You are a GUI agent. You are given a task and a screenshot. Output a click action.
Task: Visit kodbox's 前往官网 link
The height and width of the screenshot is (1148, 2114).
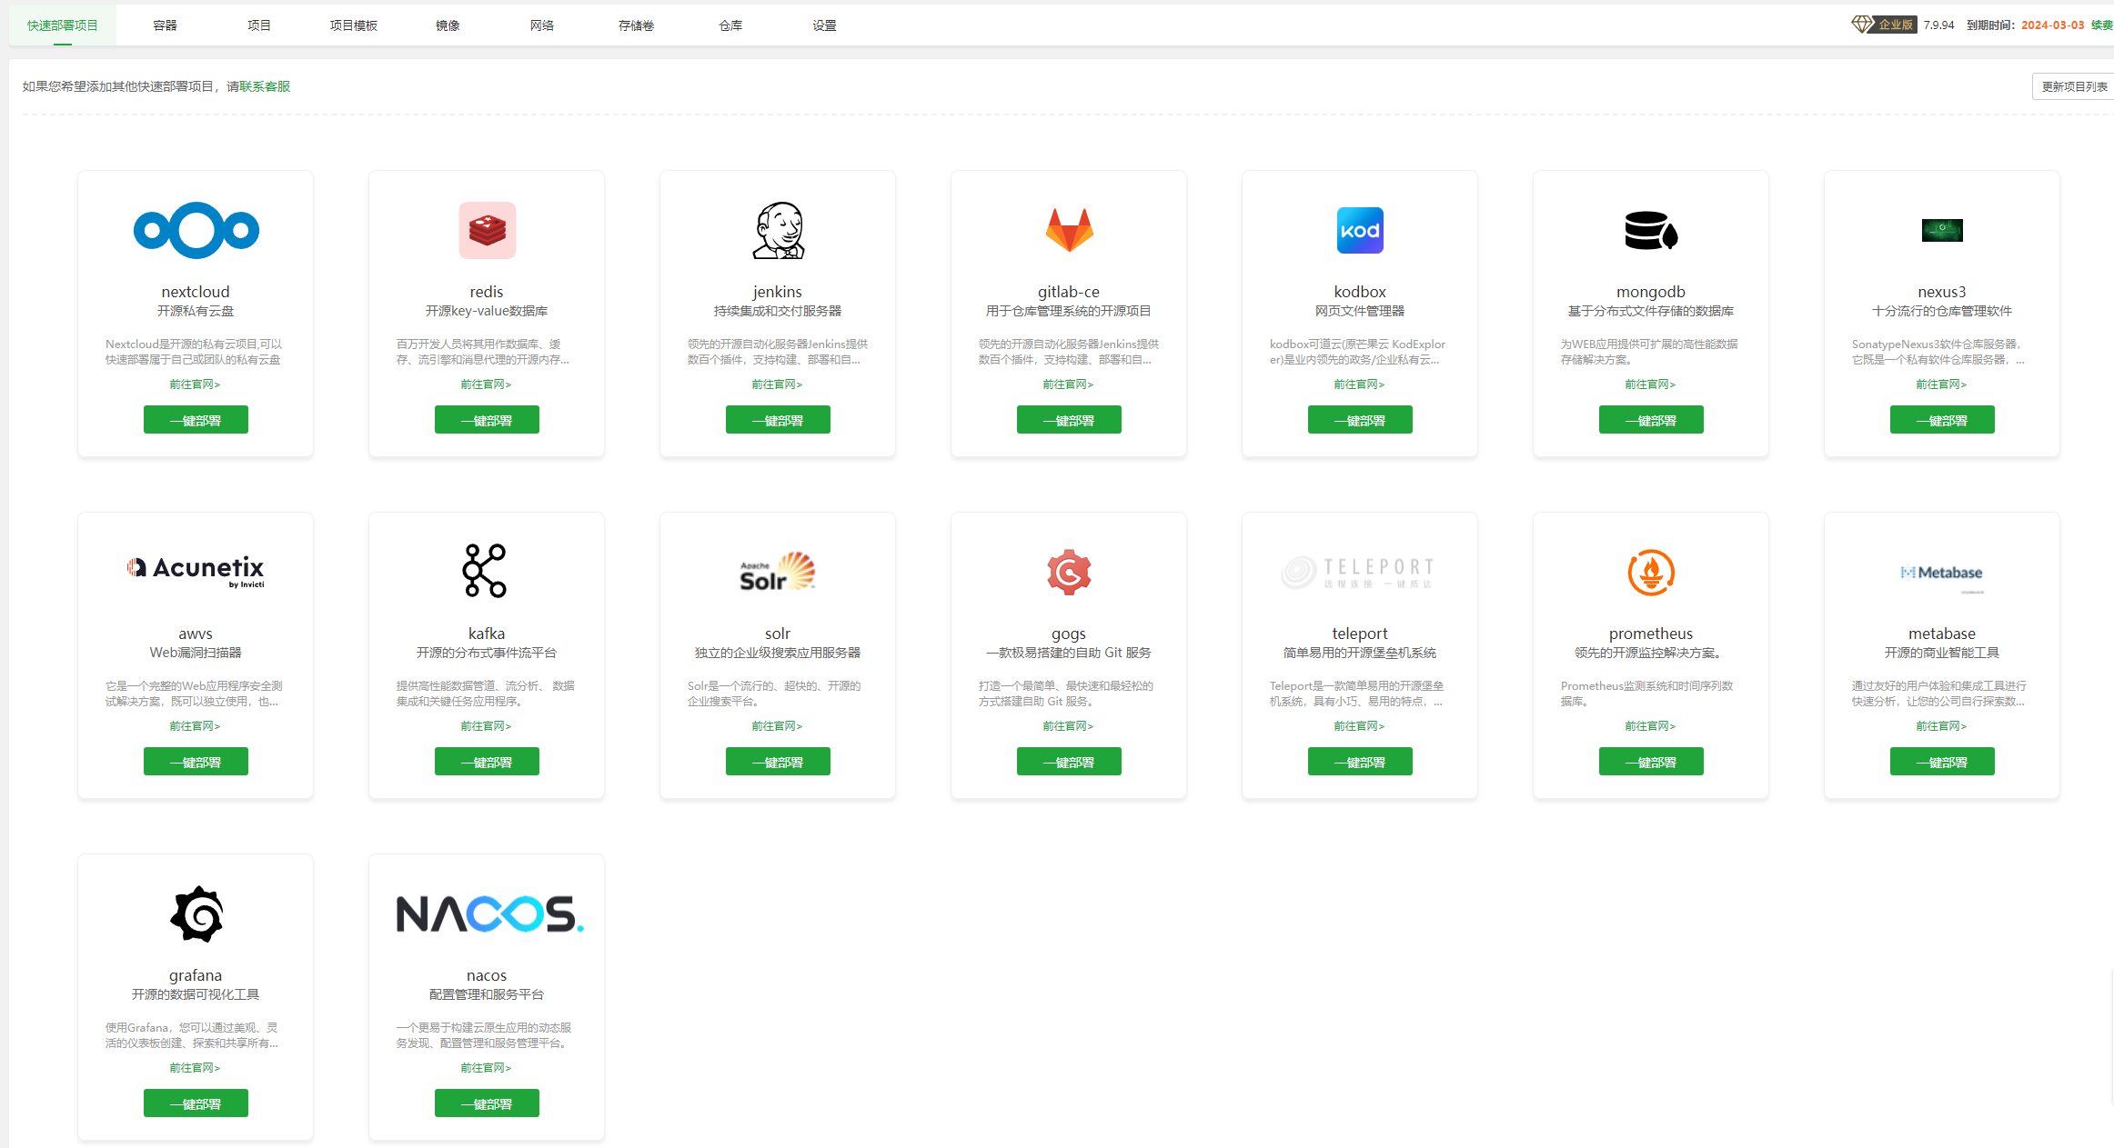pos(1359,384)
